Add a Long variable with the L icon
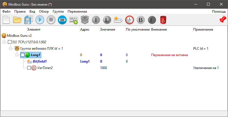Viewport: 228px width, 117px height. [107, 20]
